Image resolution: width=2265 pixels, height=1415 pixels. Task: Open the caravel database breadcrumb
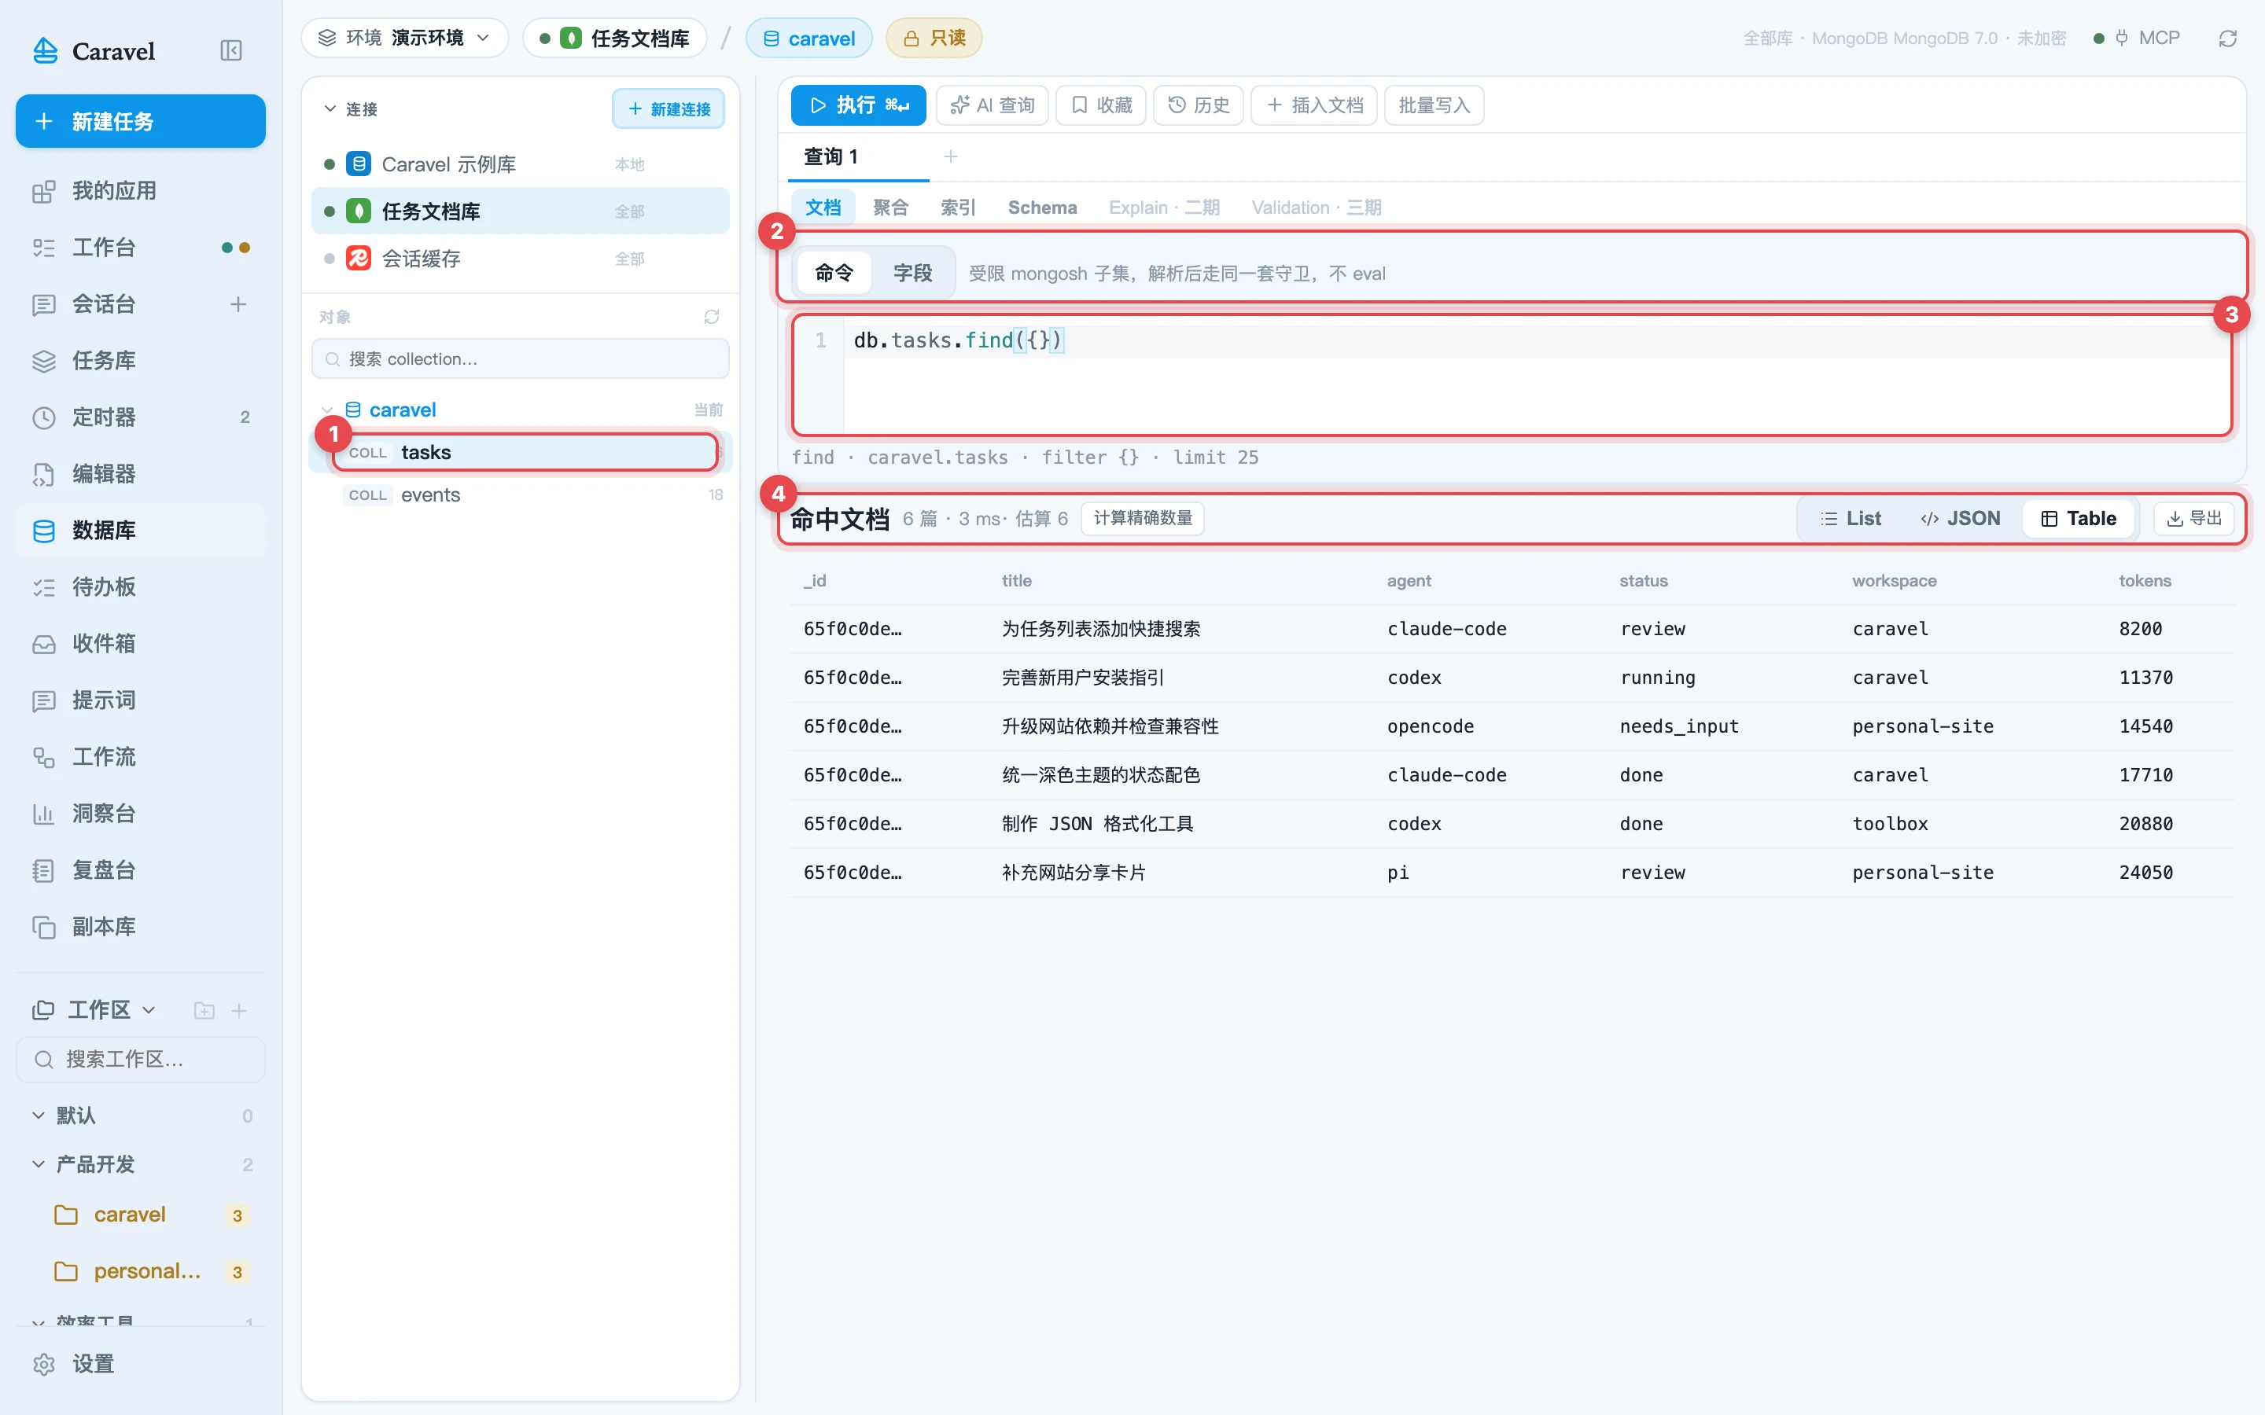click(808, 39)
